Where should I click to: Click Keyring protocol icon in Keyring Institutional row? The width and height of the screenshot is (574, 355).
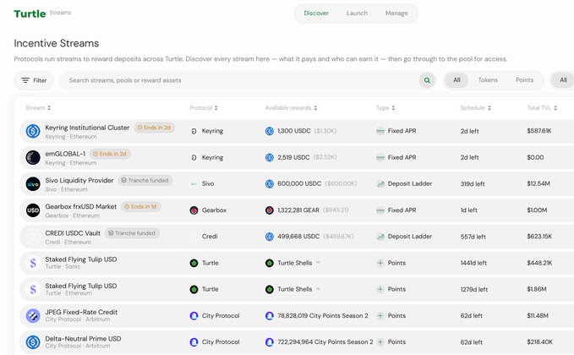click(x=194, y=131)
